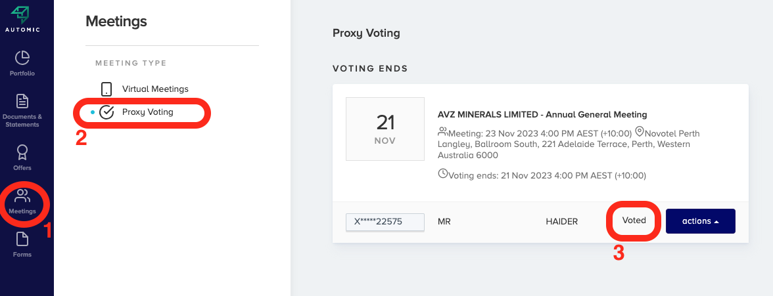Open Portfolio from the left navigation
This screenshot has height=296, width=773.
[x=22, y=63]
